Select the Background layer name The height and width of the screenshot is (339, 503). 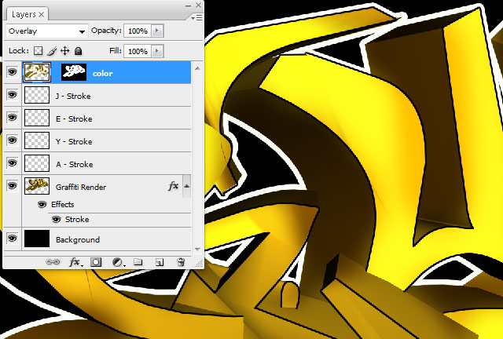pyautogui.click(x=78, y=239)
